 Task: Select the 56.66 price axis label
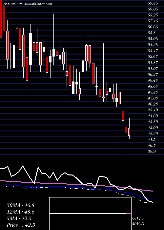tap(153, 27)
